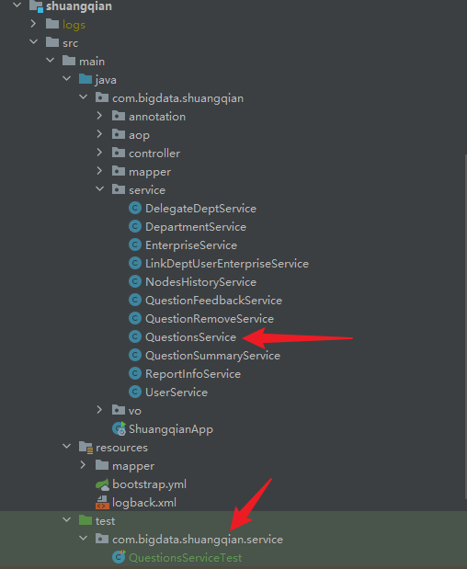Collapse the service package
The height and width of the screenshot is (569, 467).
(x=100, y=189)
